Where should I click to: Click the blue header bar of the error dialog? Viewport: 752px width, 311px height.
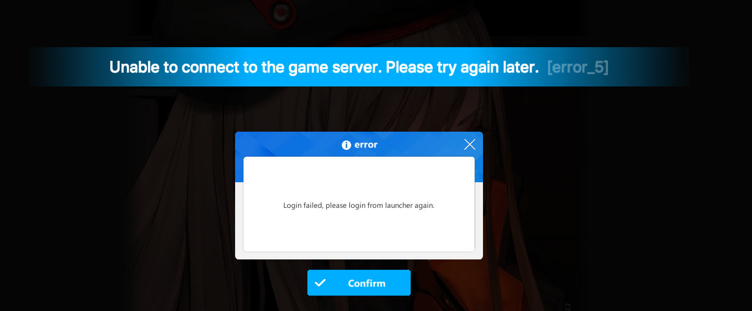click(359, 144)
